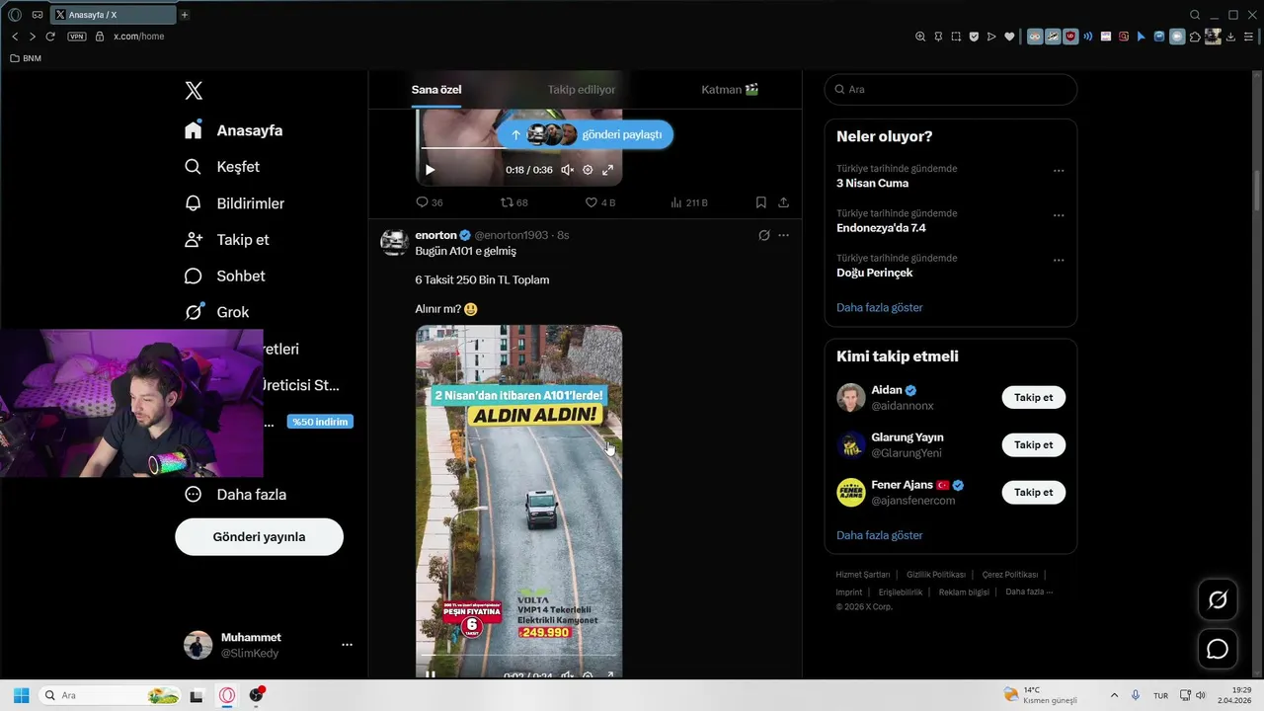Repost the post with 68 reposts
Viewport: 1264px width, 711px height.
[514, 202]
